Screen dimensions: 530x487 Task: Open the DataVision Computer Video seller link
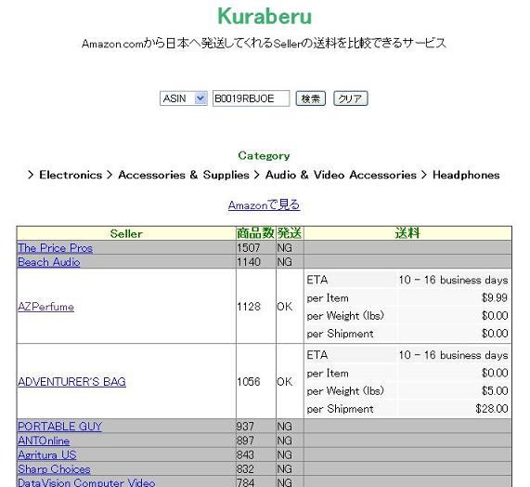pos(86,482)
